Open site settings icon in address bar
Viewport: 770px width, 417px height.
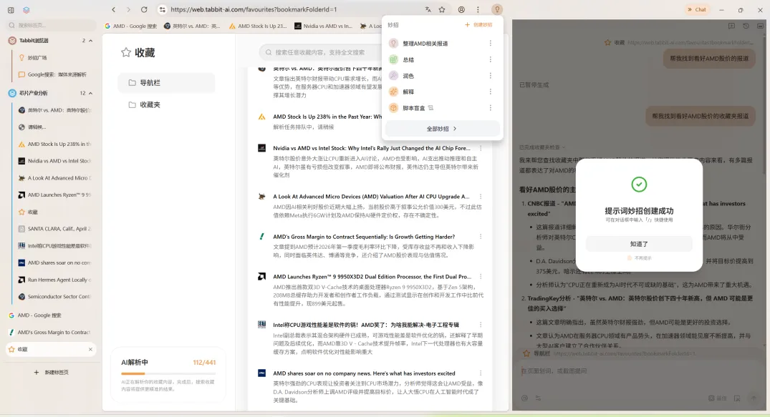[163, 9]
